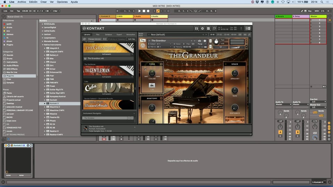Click the LID button in TONE panel
This screenshot has height=187, width=333.
152,85
